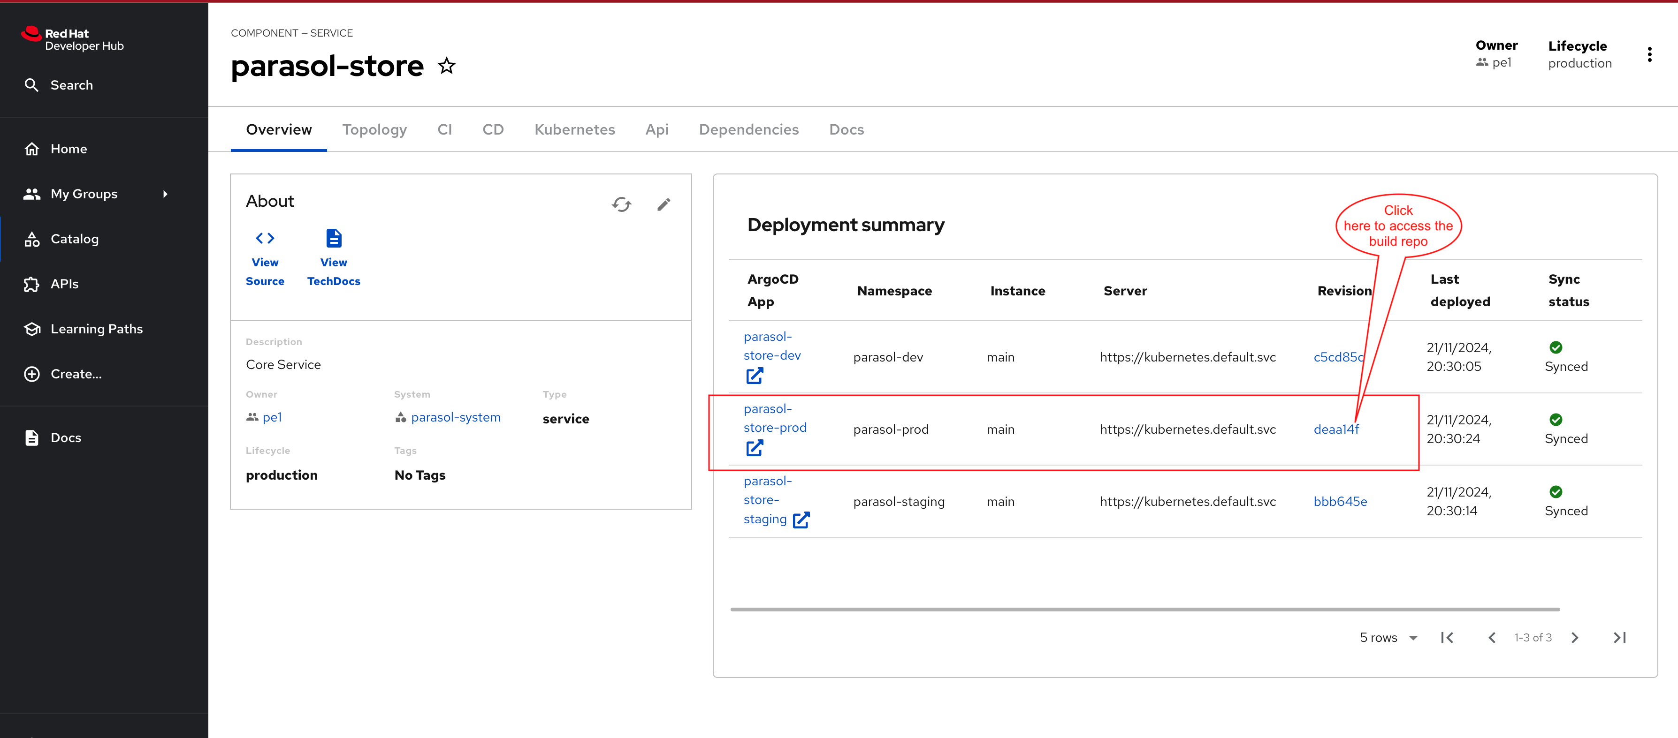Click Synced check icon for parasol-dev row

point(1556,347)
